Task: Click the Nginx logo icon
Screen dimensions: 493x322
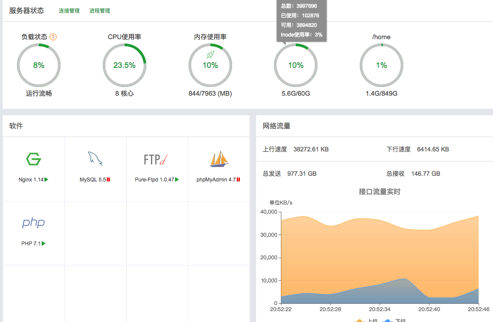Action: point(34,159)
